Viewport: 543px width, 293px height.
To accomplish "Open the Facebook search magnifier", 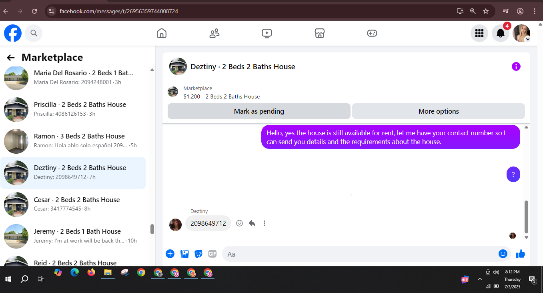I will pos(34,33).
